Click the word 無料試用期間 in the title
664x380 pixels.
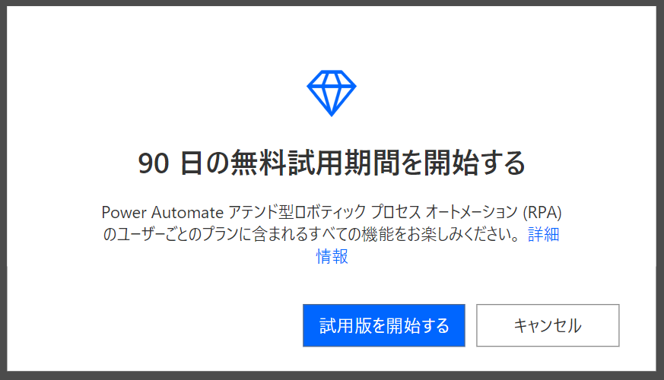[x=314, y=163]
